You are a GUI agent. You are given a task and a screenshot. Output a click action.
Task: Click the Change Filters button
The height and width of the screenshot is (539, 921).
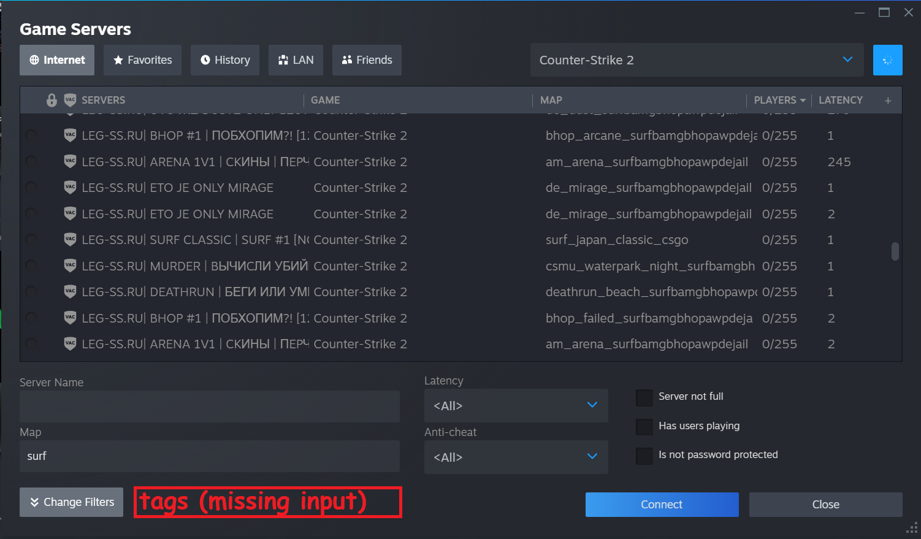tap(71, 502)
